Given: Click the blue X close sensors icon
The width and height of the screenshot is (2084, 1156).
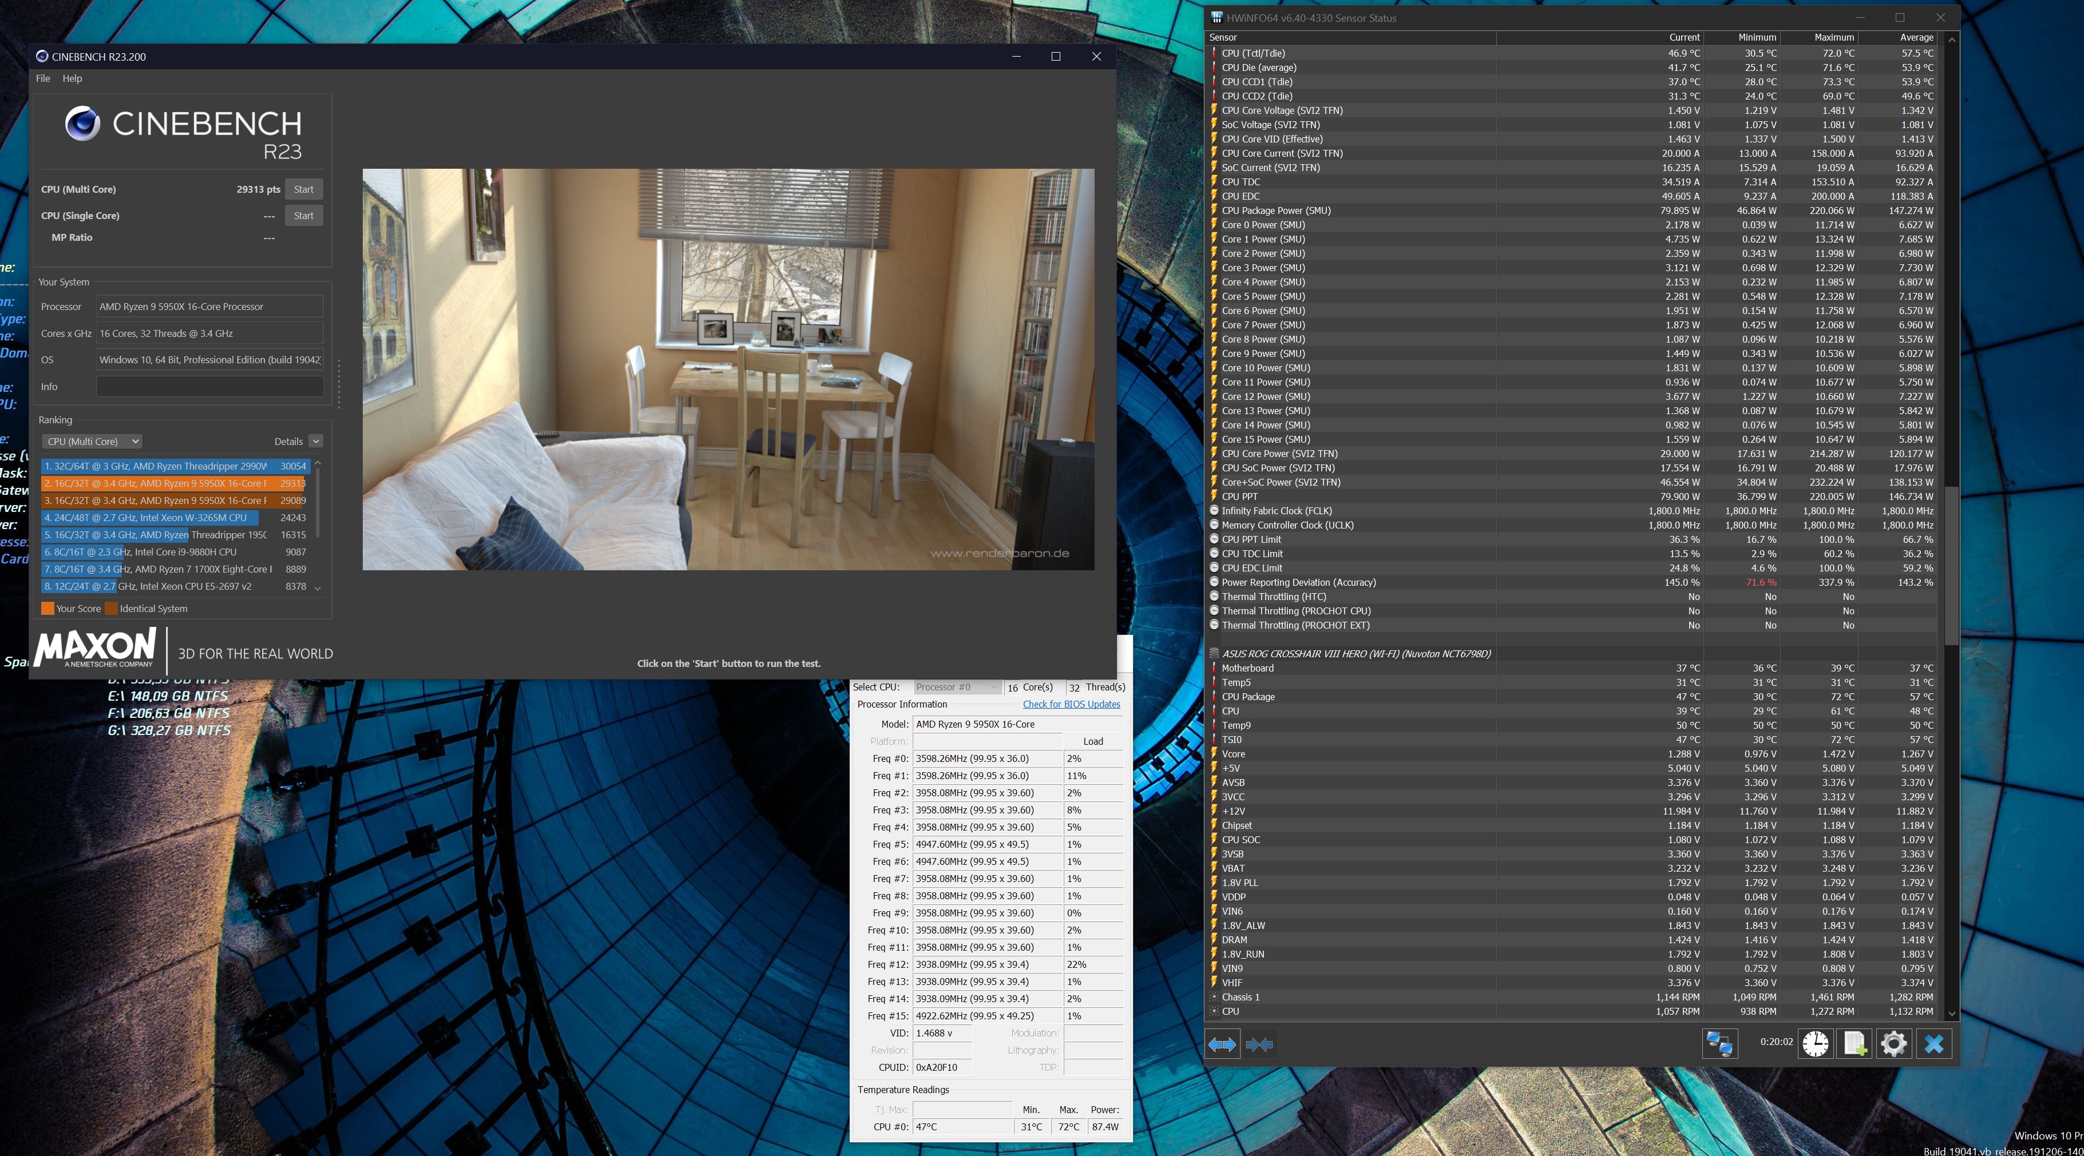Looking at the screenshot, I should tap(1934, 1043).
